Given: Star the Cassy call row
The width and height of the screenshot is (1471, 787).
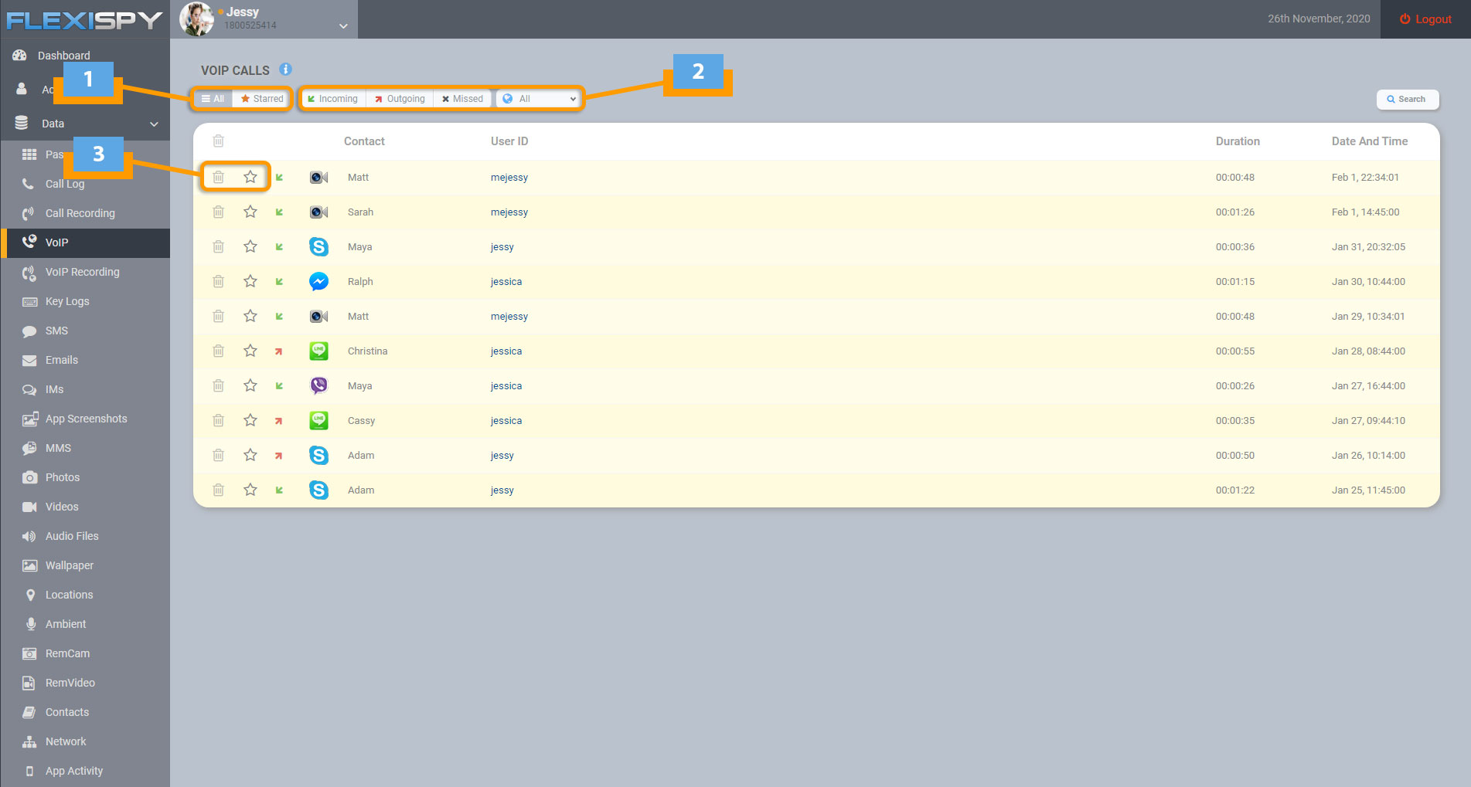Looking at the screenshot, I should coord(250,421).
